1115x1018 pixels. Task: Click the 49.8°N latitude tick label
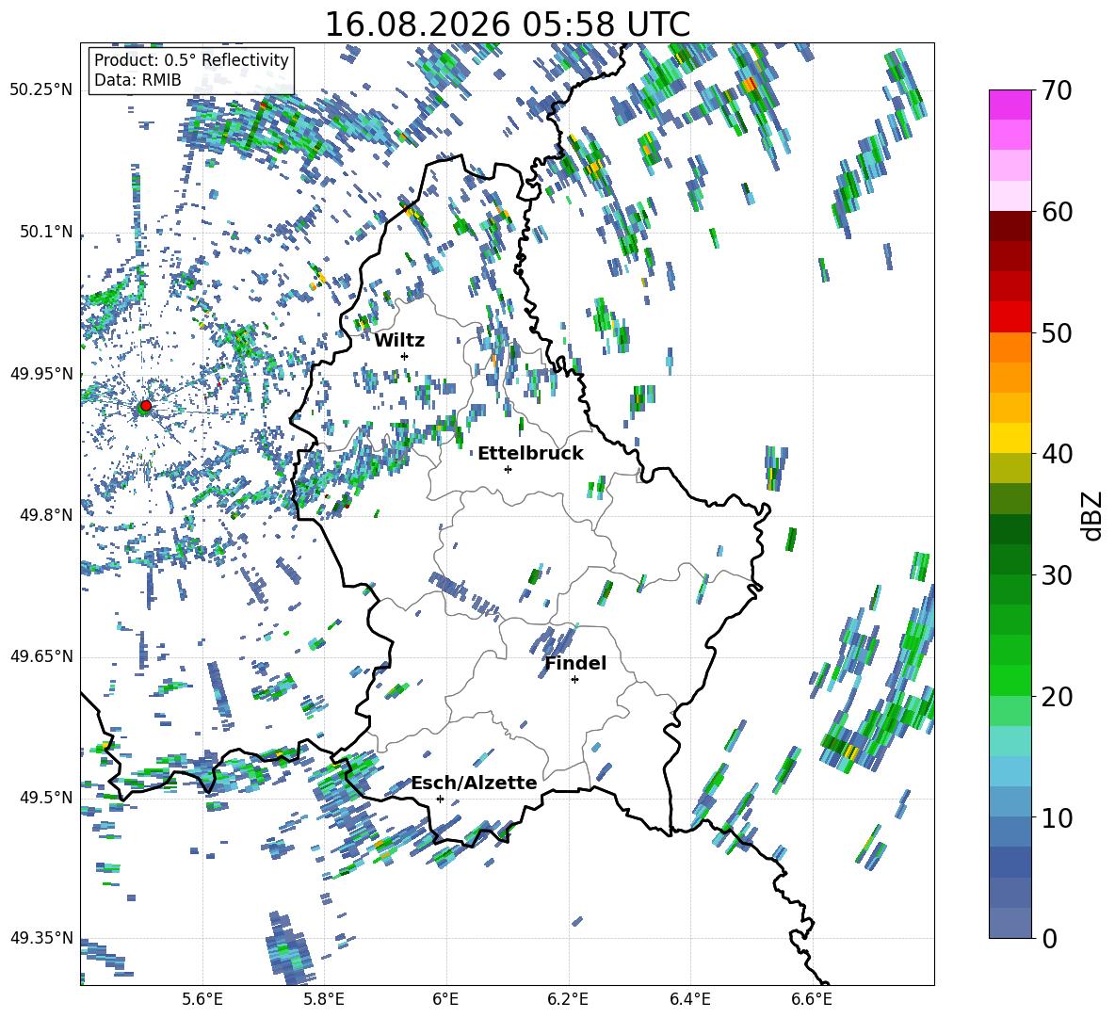(41, 515)
